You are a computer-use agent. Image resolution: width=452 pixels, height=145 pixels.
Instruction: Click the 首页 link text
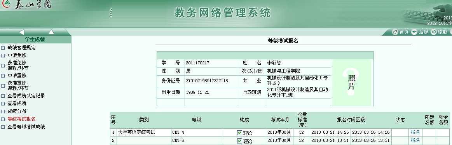(x=404, y=32)
